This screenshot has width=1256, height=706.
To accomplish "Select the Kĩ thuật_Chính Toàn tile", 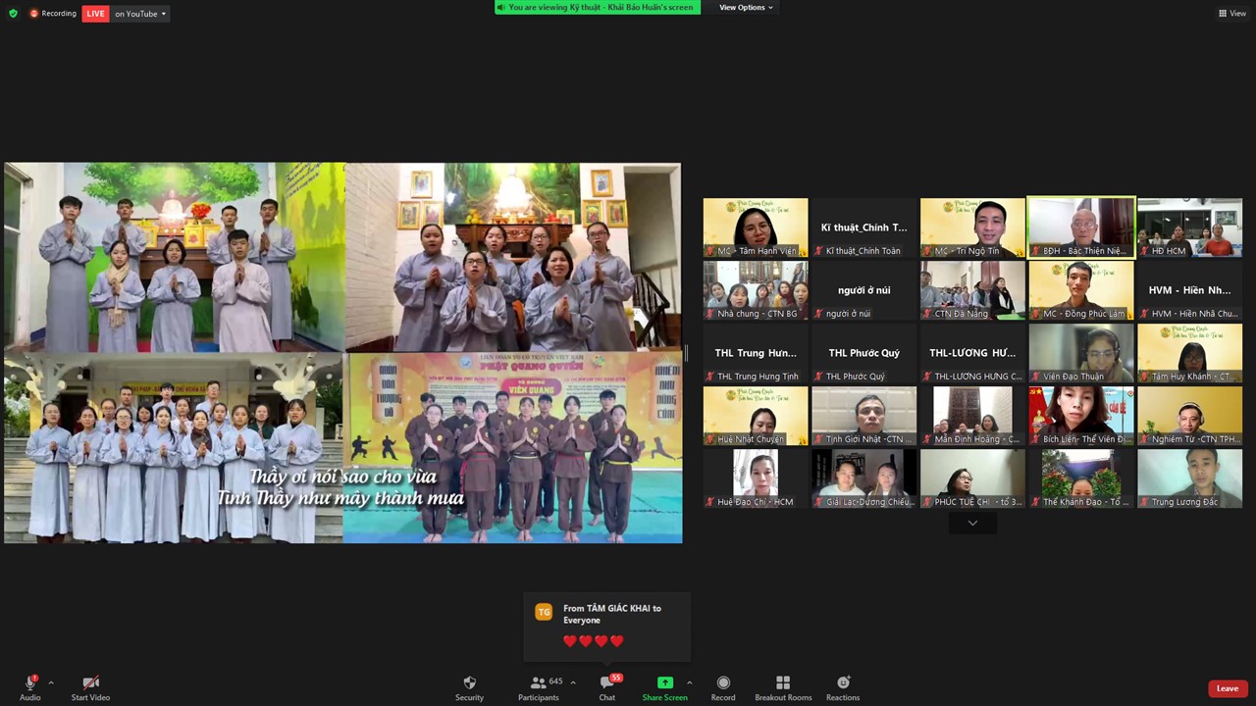I will click(x=863, y=228).
